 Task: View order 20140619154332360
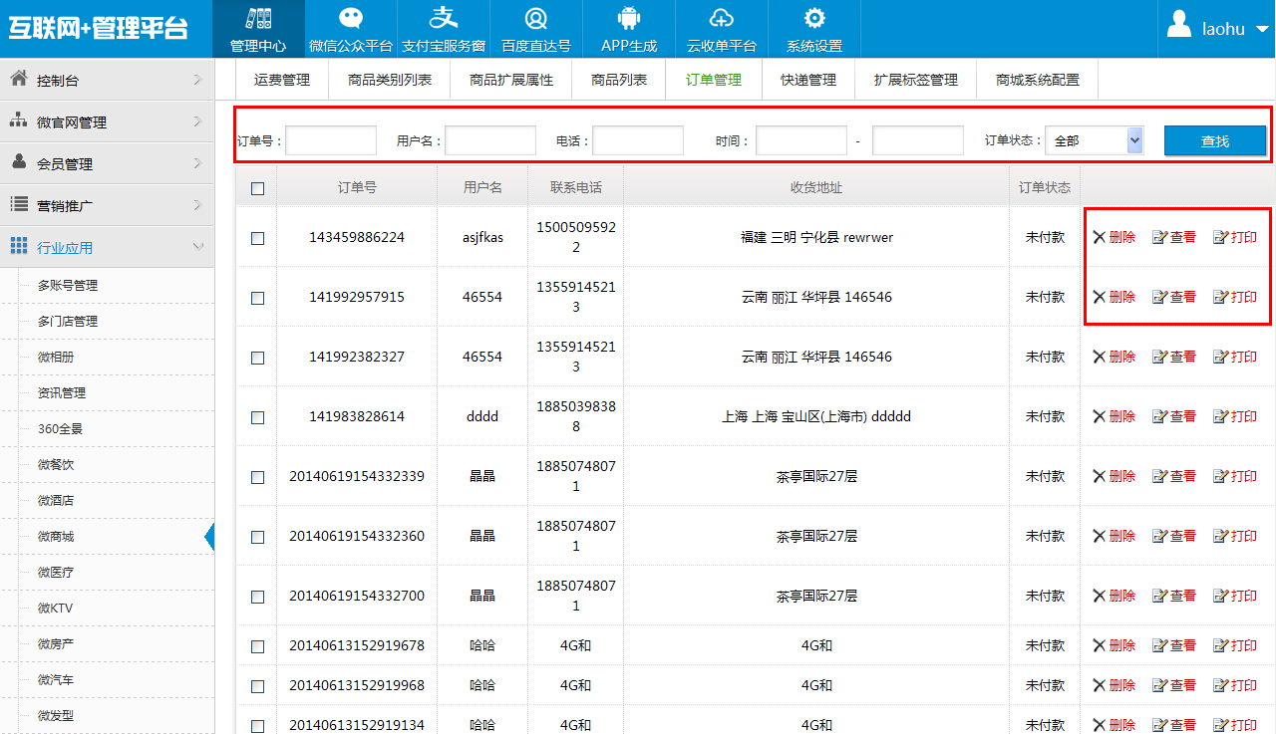pyautogui.click(x=1174, y=536)
